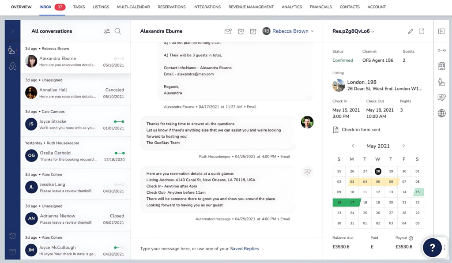452x263 pixels.
Task: Click the help widget three-dot menu
Action: pos(445,248)
